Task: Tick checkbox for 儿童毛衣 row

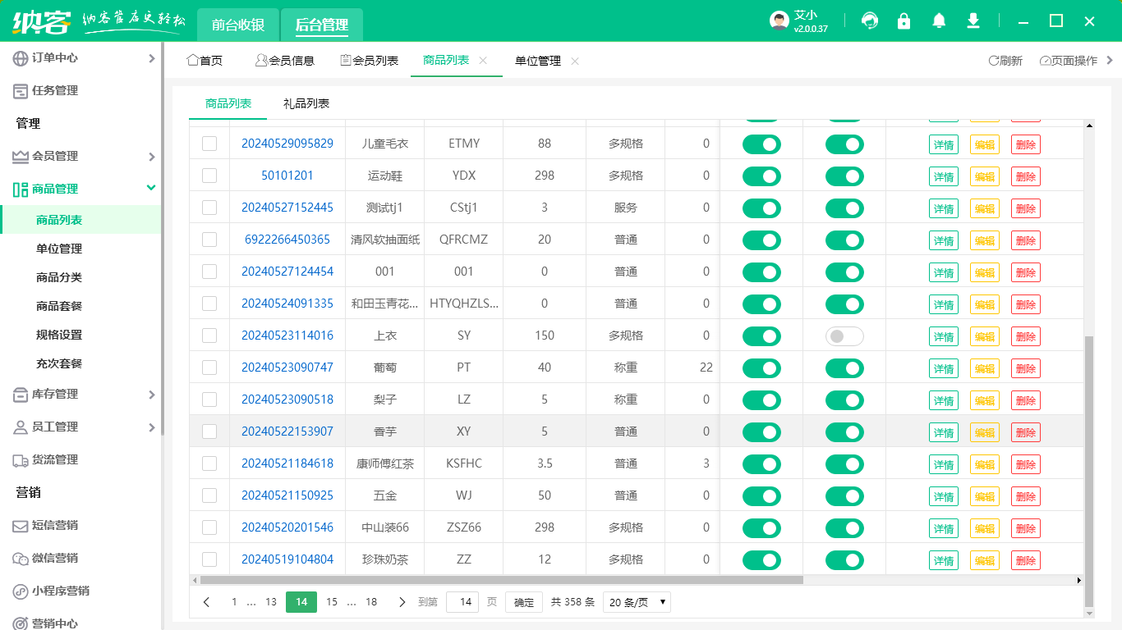Action: [209, 144]
